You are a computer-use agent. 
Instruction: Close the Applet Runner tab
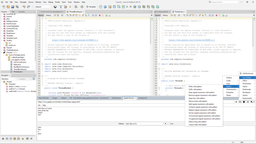(x=135, y=98)
